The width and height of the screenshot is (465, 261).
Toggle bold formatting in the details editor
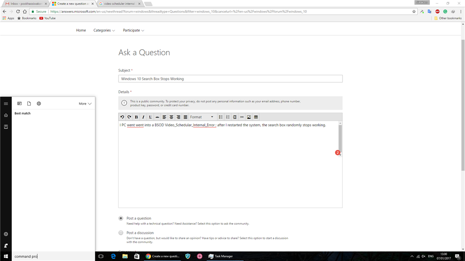136,117
